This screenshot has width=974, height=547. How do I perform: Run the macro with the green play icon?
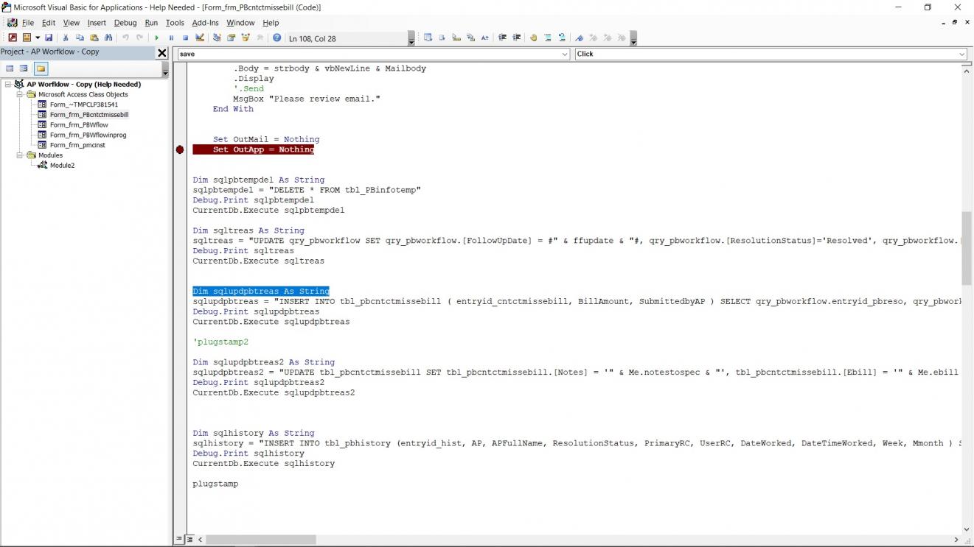click(x=156, y=38)
